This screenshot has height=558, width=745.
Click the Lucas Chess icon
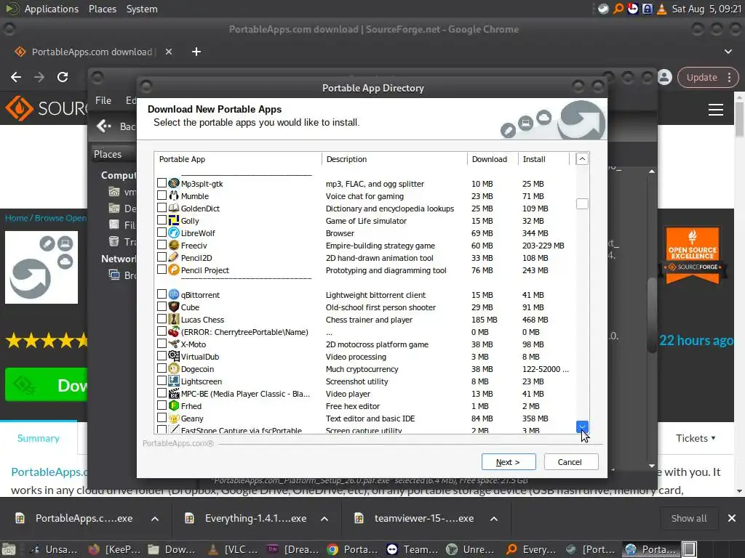tap(174, 319)
